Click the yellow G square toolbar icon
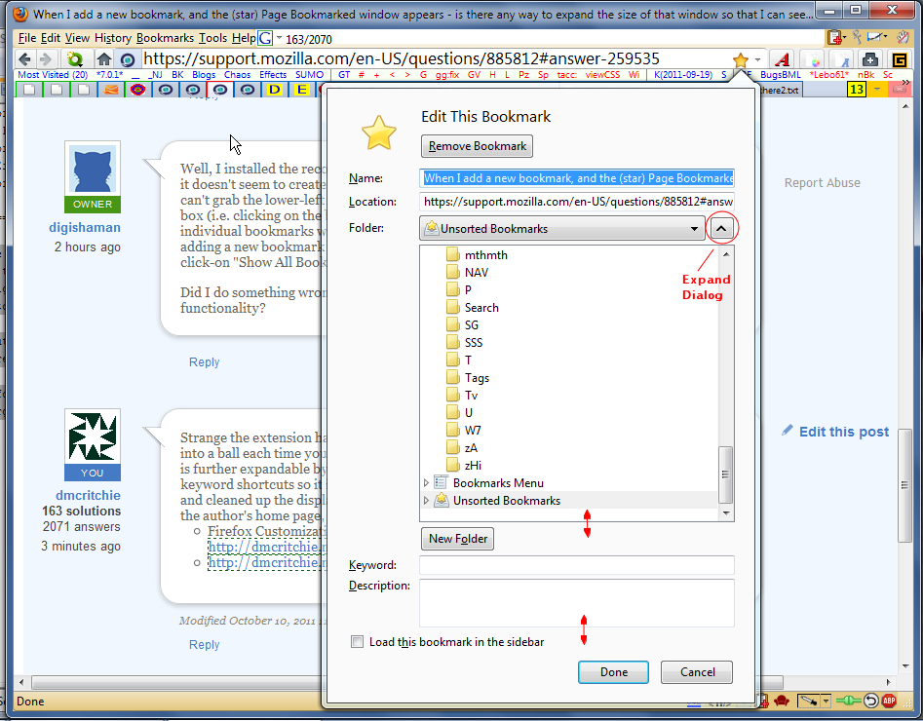Screen dimensions: 923x721 pyautogui.click(x=899, y=59)
